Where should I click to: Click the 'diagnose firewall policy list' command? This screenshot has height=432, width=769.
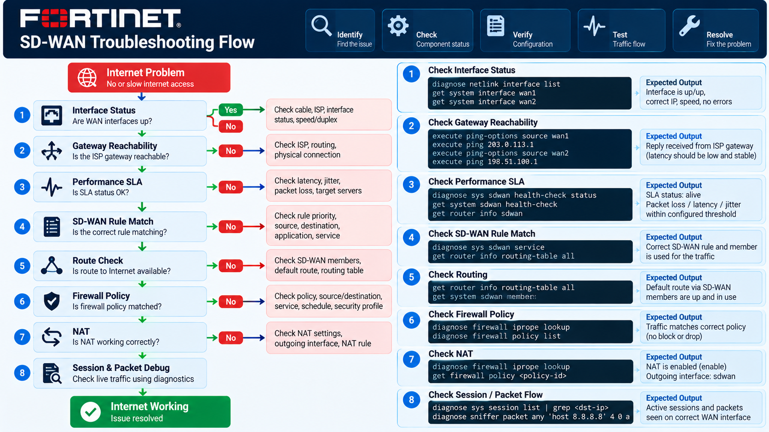(x=496, y=336)
